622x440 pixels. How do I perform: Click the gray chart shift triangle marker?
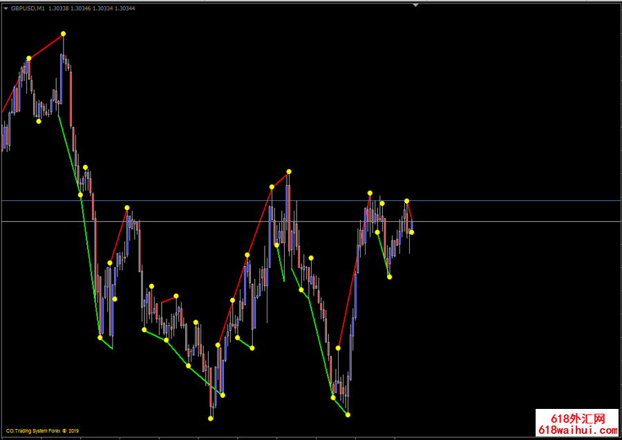(415, 5)
